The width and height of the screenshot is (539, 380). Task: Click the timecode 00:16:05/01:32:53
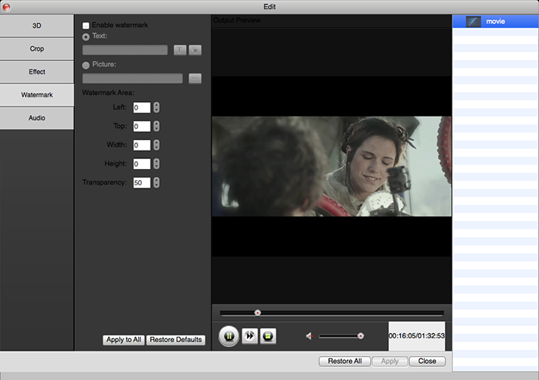coord(417,336)
